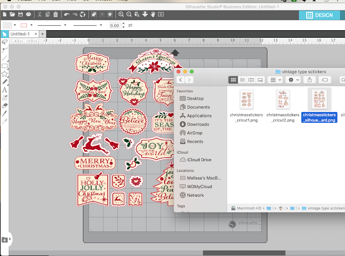Deselect all objects icon
Screen dimensions: 345x256
[x=102, y=15]
